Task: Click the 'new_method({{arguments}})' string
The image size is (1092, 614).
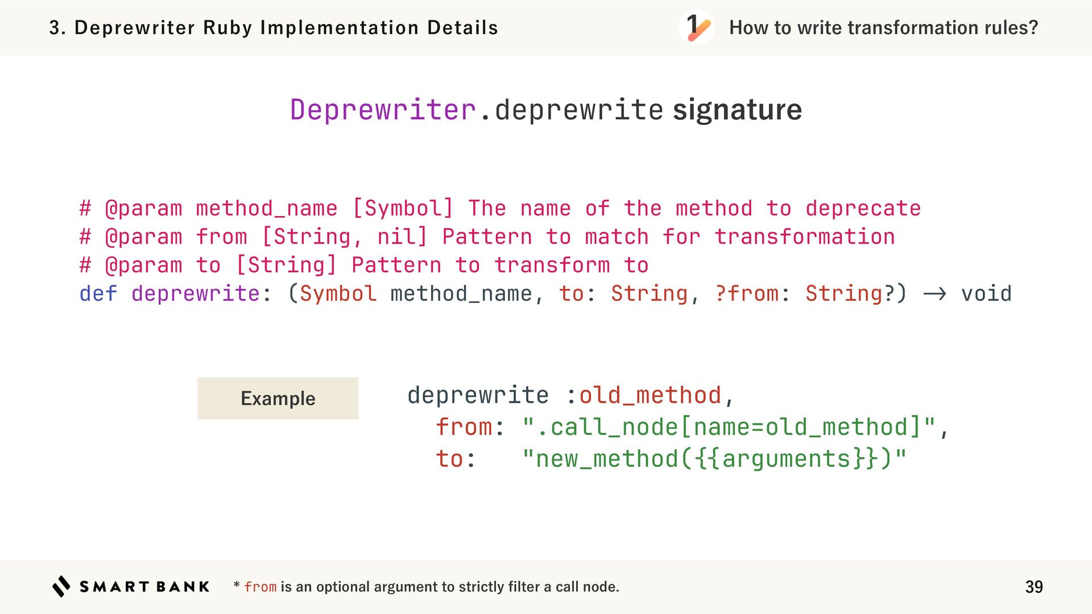Action: [714, 459]
